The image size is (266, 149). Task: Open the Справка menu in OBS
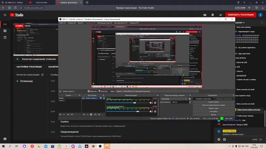tap(134, 23)
